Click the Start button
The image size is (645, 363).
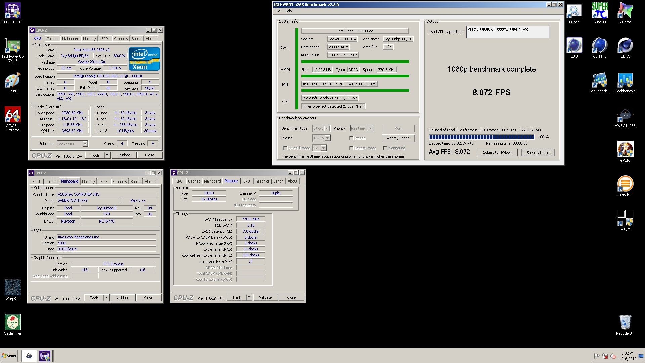point(9,356)
